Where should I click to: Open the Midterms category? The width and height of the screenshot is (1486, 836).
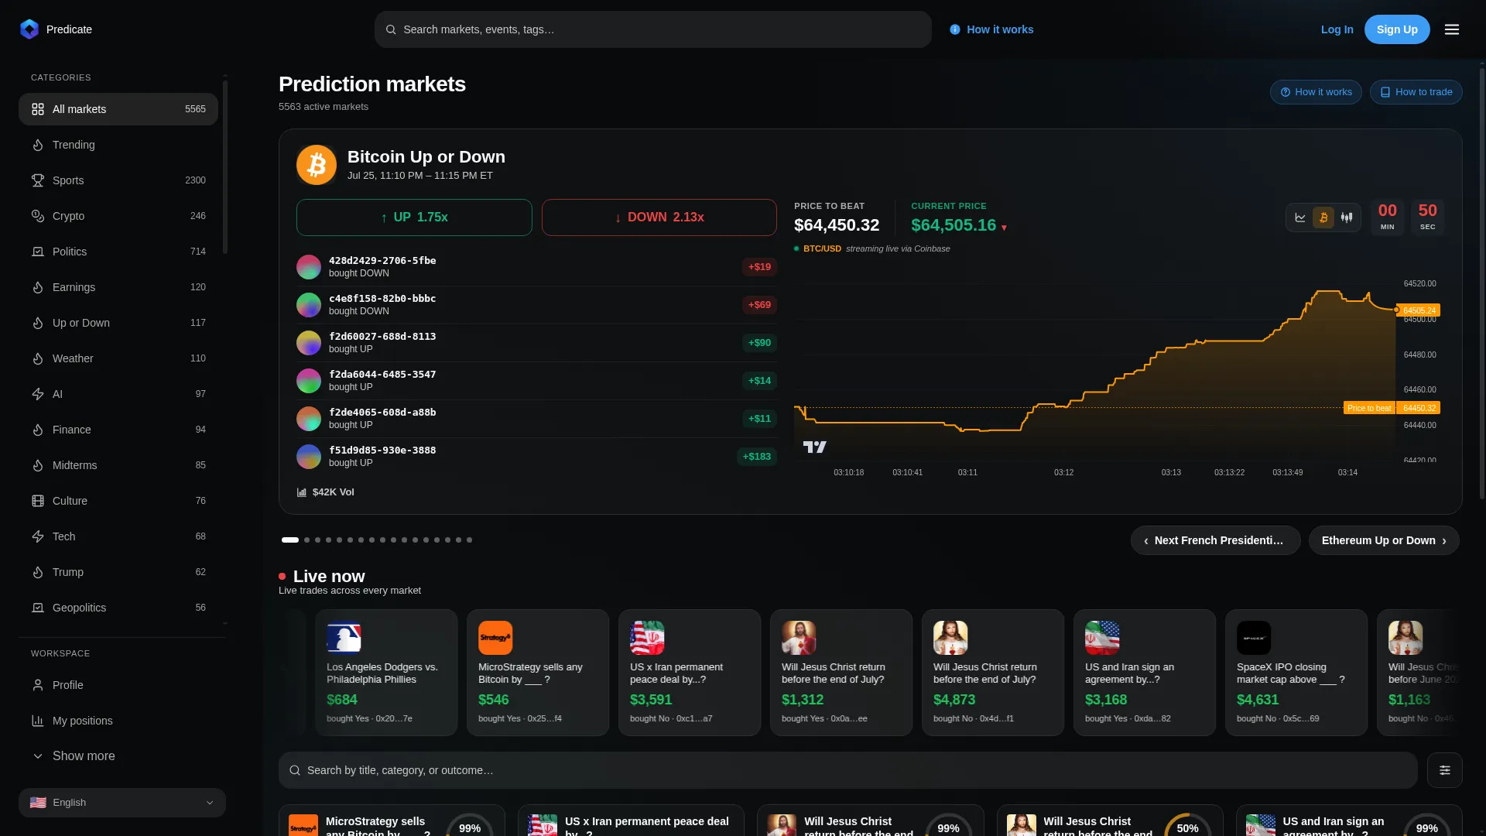point(118,465)
